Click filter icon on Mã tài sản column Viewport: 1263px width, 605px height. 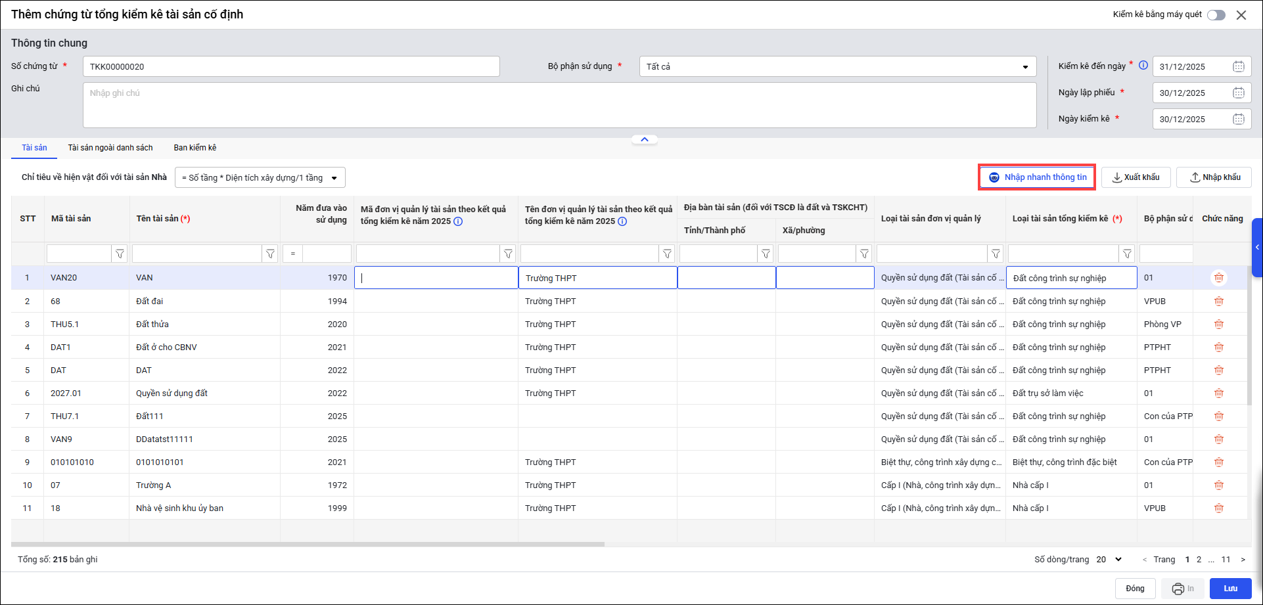tap(120, 254)
